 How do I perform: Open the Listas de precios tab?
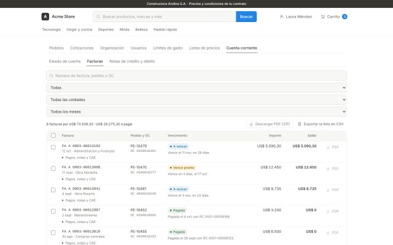pyautogui.click(x=204, y=48)
